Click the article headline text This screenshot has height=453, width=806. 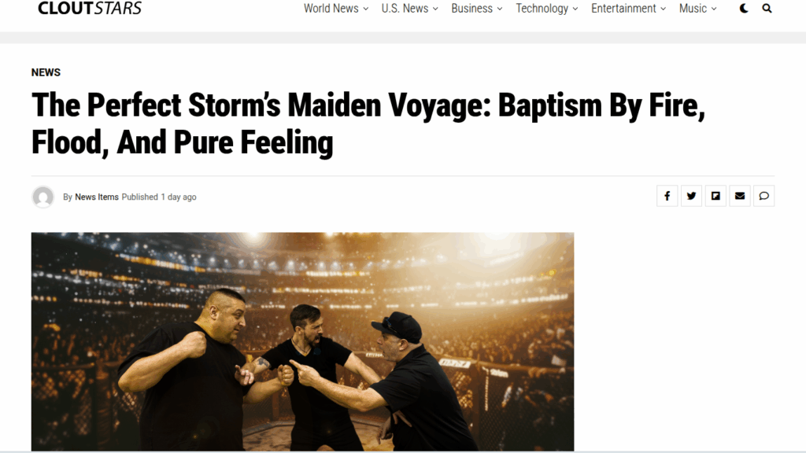pos(368,123)
